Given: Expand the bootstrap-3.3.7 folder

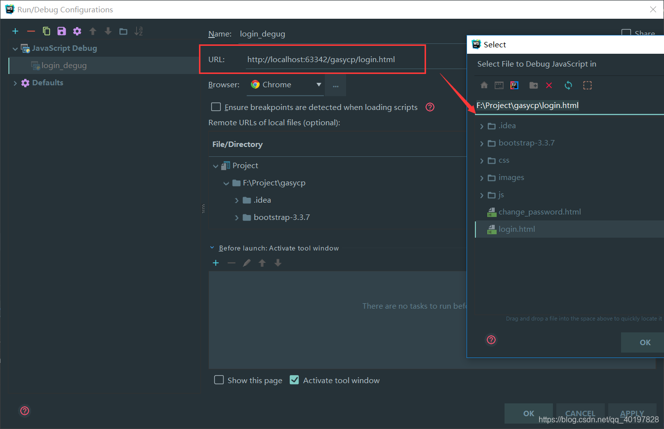Looking at the screenshot, I should point(481,143).
